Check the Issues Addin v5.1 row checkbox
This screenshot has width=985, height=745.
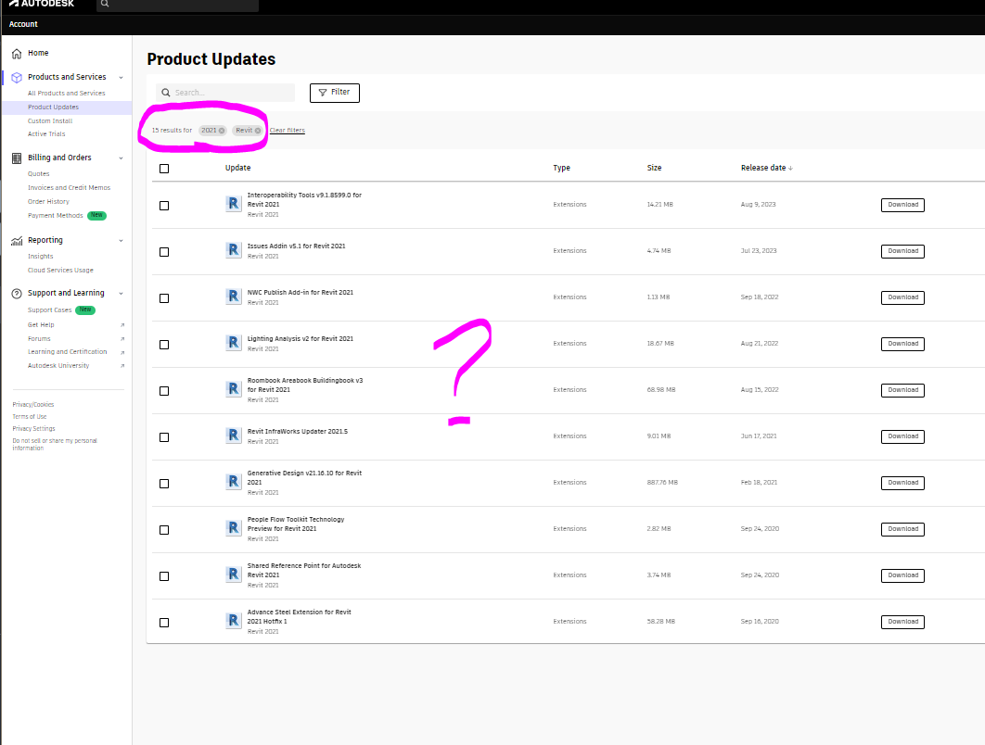(x=164, y=252)
